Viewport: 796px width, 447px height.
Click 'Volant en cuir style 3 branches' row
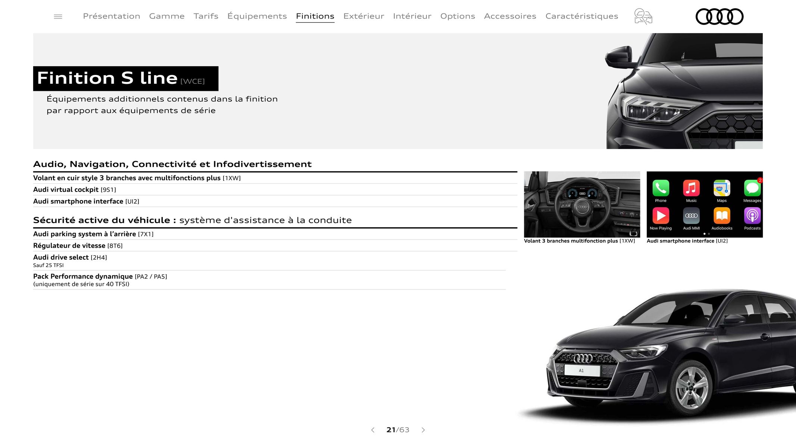coord(275,178)
